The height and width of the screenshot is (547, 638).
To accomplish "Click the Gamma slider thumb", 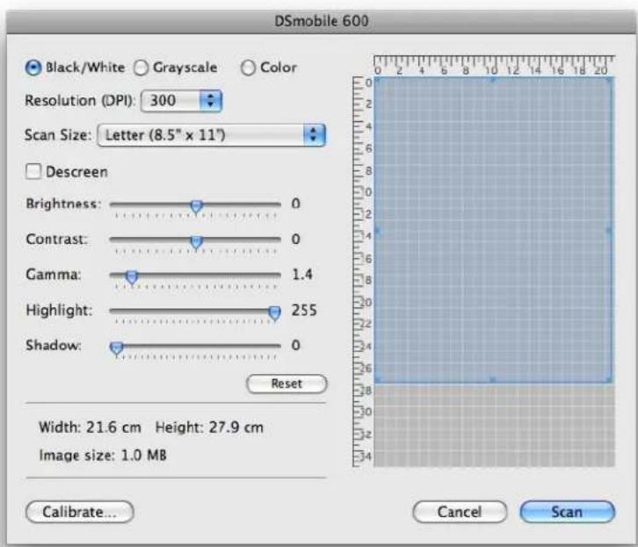I will point(132,277).
